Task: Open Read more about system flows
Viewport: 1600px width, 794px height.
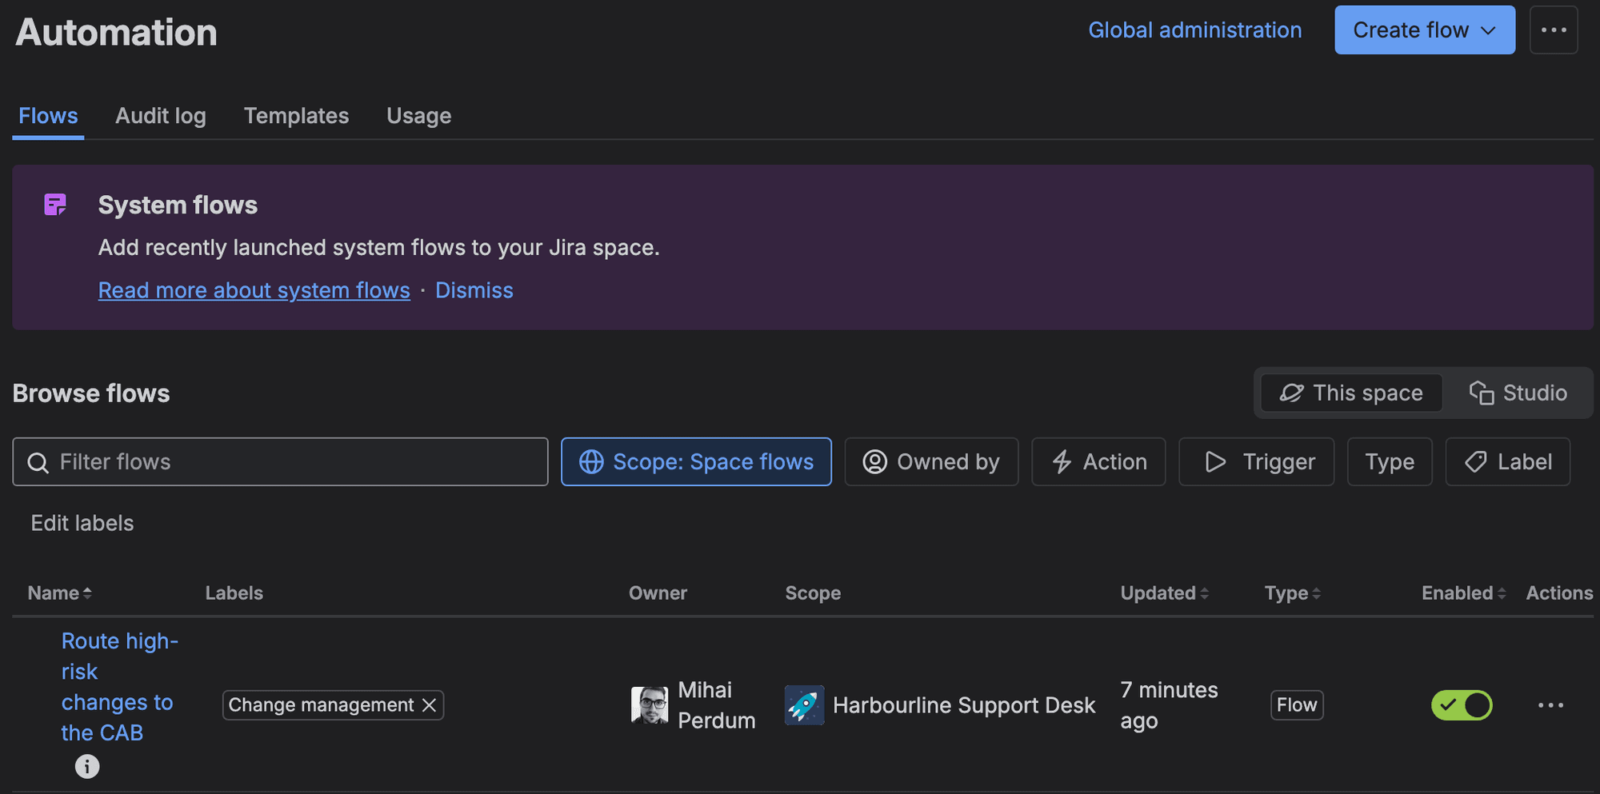Action: coord(254,290)
